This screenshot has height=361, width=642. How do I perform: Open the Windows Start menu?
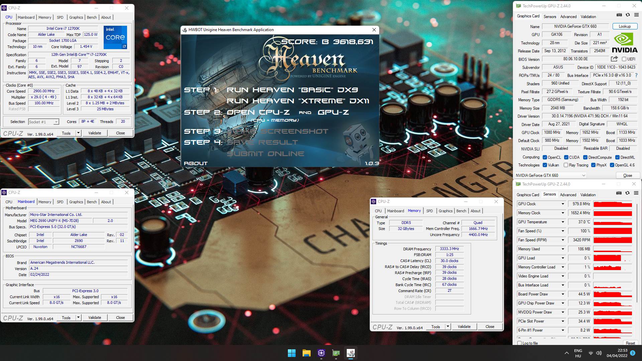click(292, 353)
